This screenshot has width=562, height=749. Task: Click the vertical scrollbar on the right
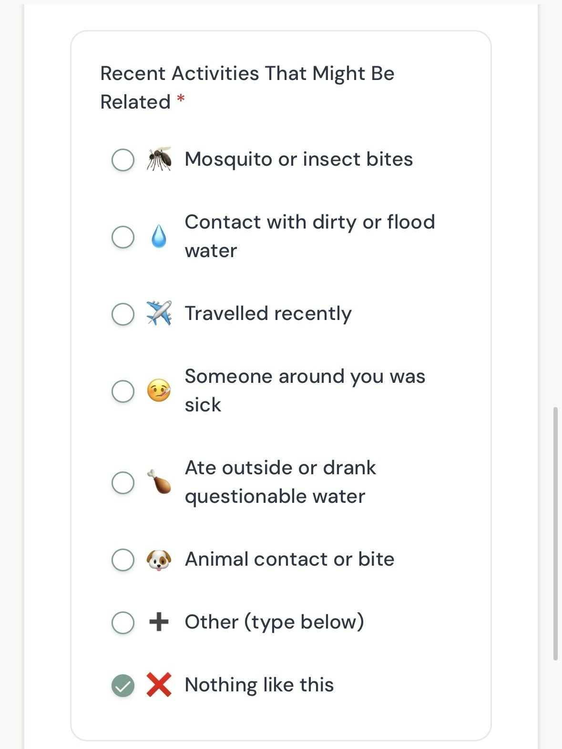tap(555, 533)
